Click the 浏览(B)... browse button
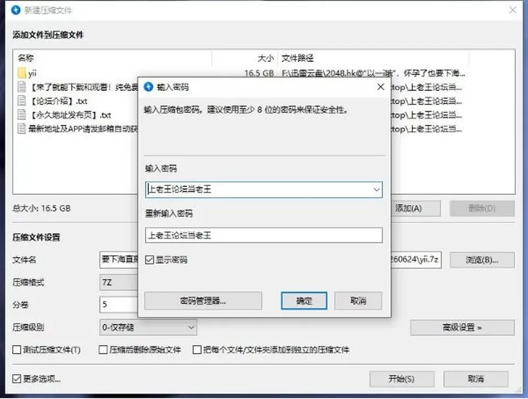528x399 pixels. tap(482, 260)
